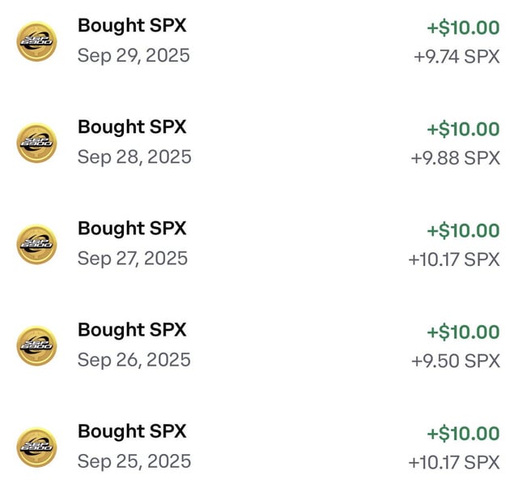
Task: Select the +9.88 SPX amount
Action: (x=455, y=158)
